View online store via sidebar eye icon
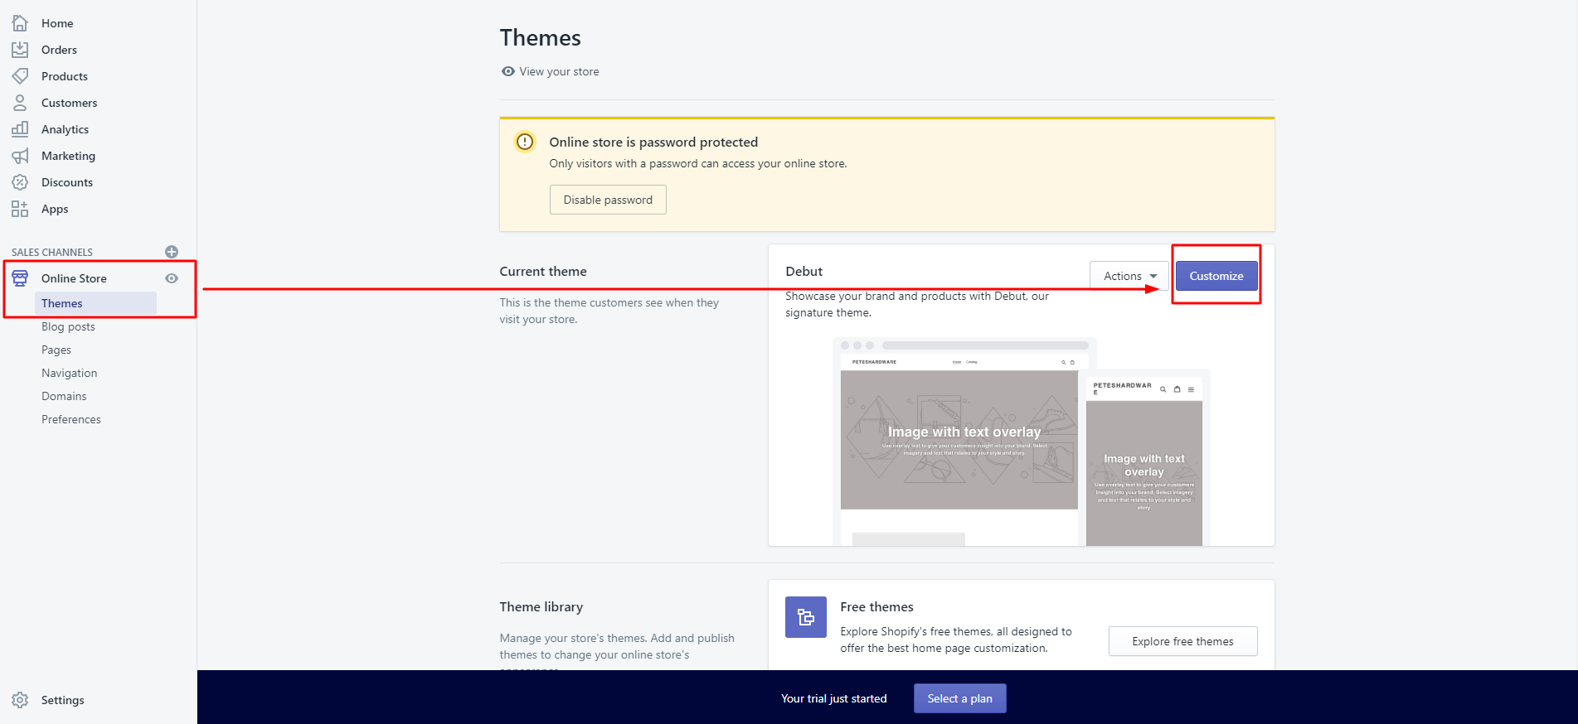 pos(172,278)
